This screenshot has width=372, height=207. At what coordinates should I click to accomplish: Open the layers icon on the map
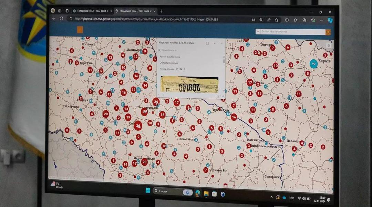(329, 46)
